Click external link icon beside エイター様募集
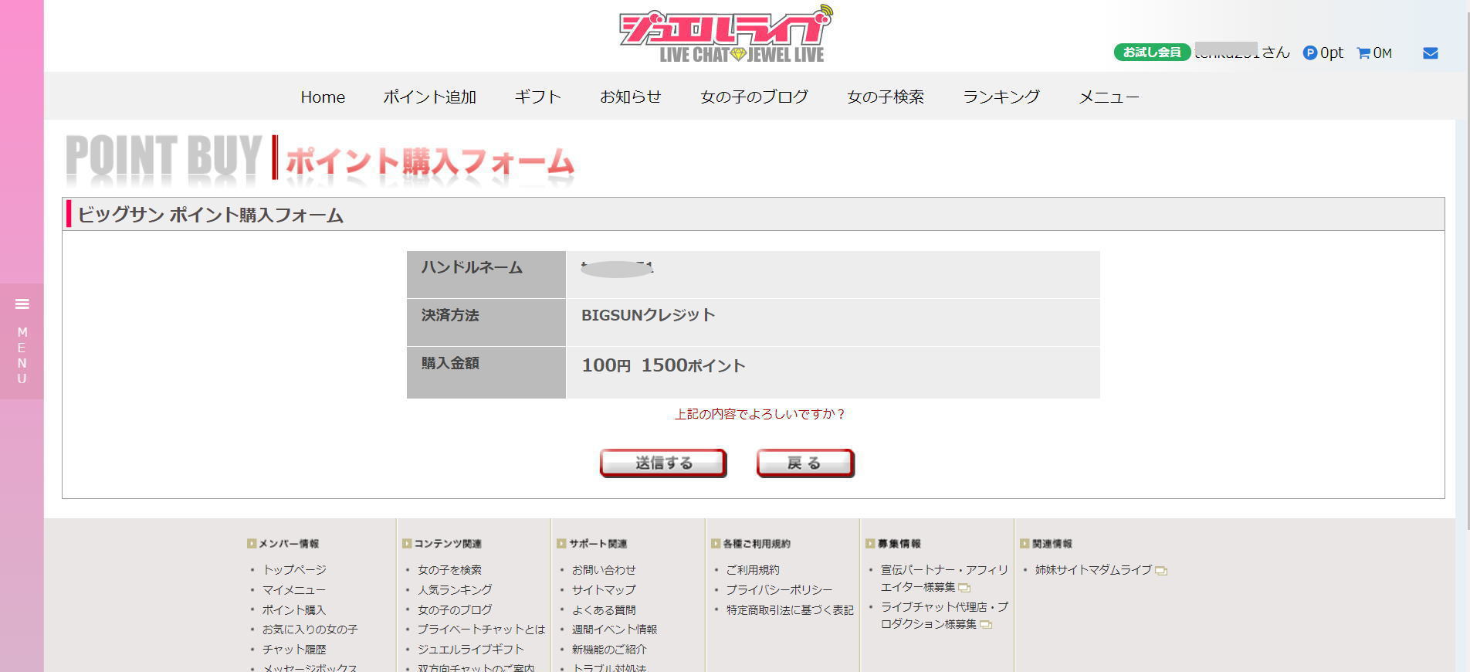Screen dimensions: 1470x672 point(964,588)
